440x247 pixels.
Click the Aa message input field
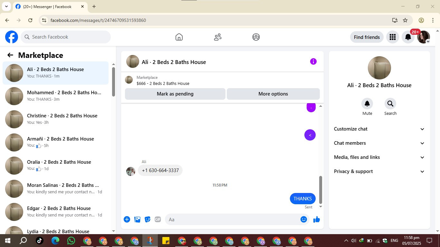(x=237, y=219)
